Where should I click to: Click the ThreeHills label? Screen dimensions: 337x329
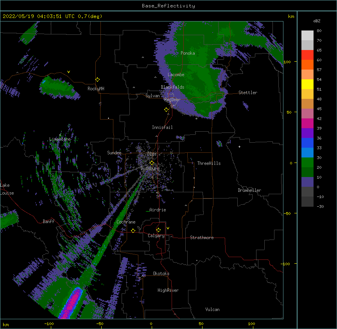point(209,163)
